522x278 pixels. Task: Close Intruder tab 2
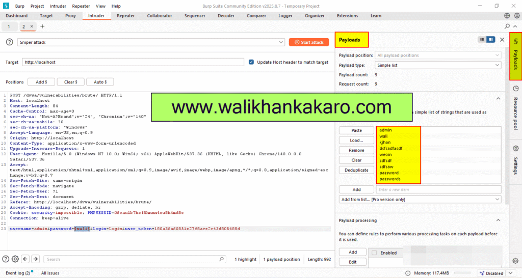(x=32, y=26)
